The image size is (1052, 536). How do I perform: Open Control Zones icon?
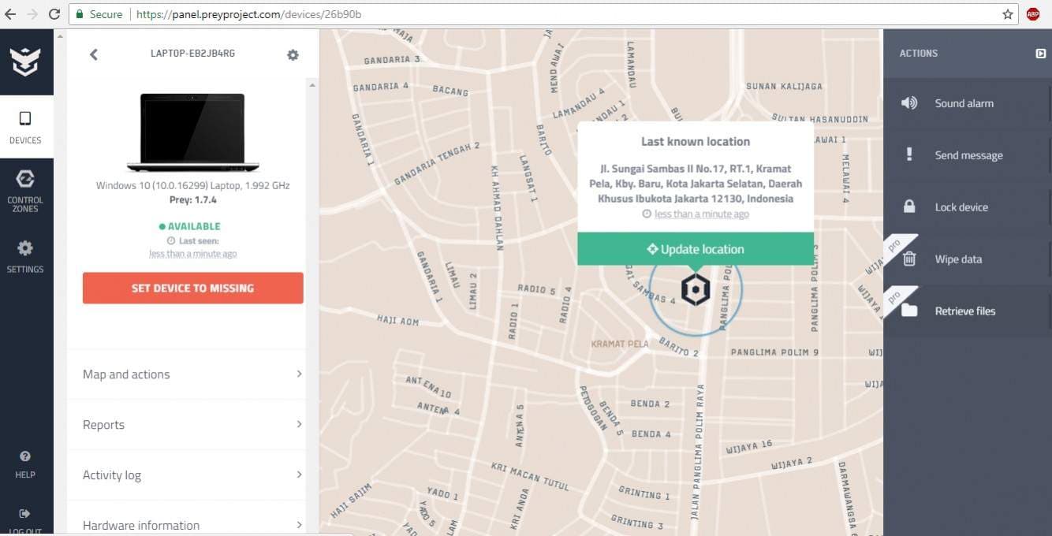point(25,179)
